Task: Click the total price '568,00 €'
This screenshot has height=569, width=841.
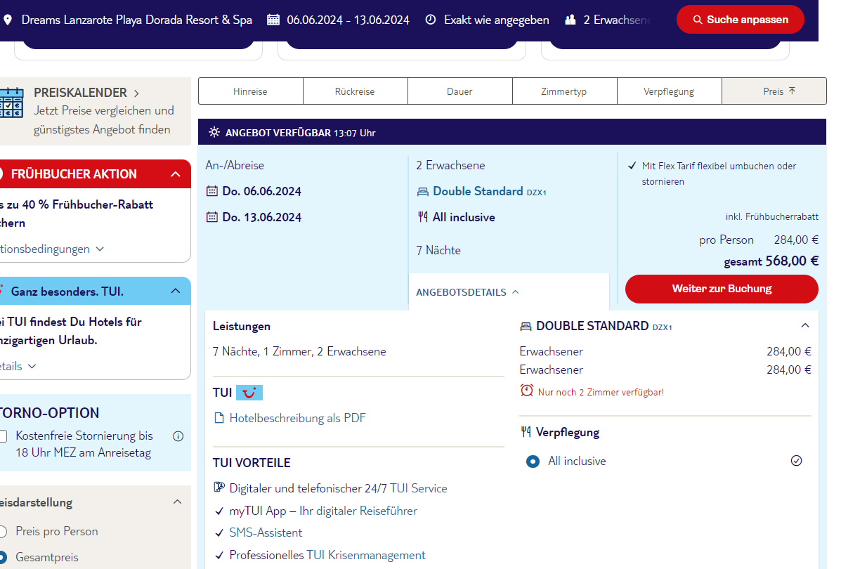Action: coord(792,261)
